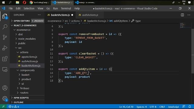The height and width of the screenshot is (109, 194).
Task: Click the addQtyItem breadcrumb
Action: 121,21
